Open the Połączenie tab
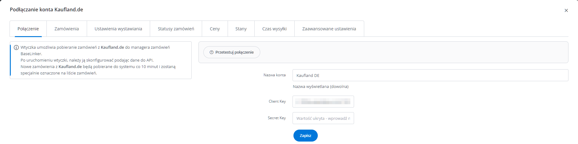Image resolution: width=578 pixels, height=144 pixels. 28,29
